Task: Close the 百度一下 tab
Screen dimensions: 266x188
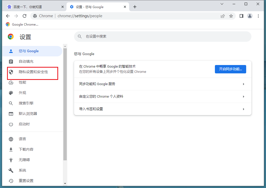Action: point(62,7)
